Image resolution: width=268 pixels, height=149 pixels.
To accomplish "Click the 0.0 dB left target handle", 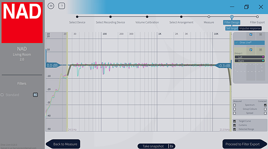I will 54,65.
